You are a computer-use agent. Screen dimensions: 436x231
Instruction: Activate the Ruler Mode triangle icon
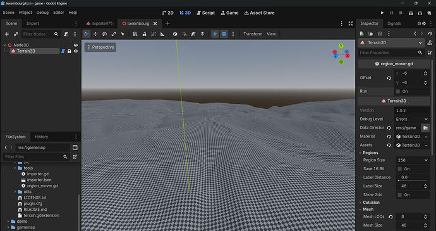coord(162,34)
